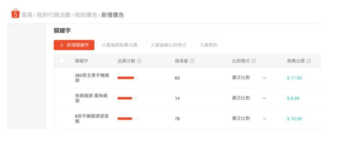Click the 大量刪除 button
337x142 pixels.
(208, 45)
